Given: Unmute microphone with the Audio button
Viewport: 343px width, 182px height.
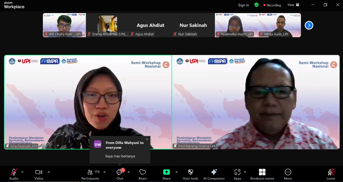Looking at the screenshot, I should (14, 174).
